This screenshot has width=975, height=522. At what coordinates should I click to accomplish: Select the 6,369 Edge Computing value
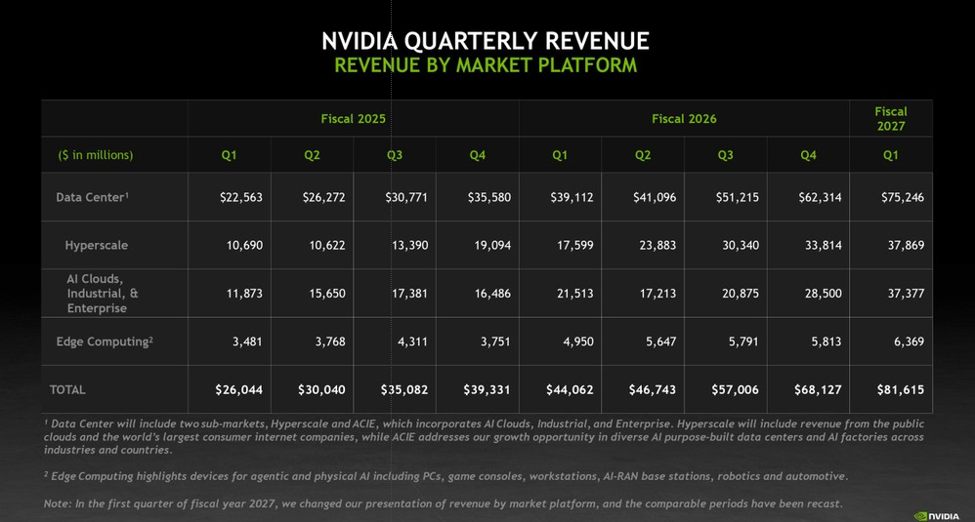tap(910, 341)
